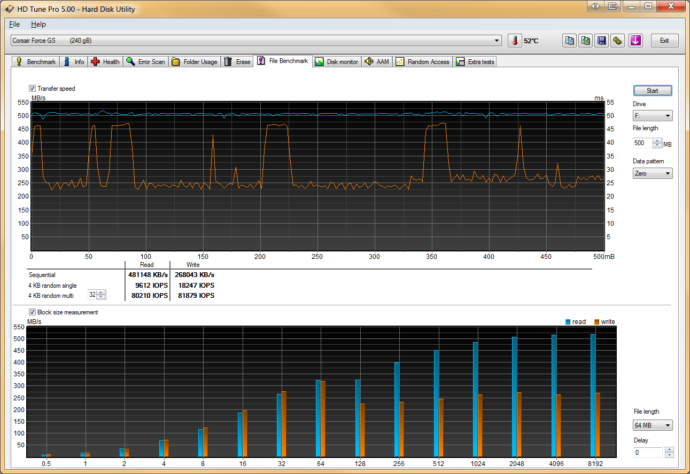Viewport: 690px width, 474px height.
Task: Expand the Corsair Force GS drive selector
Action: [x=256, y=41]
